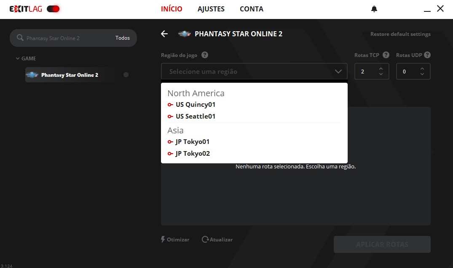Click the help icon beside Região do jogo
Viewport: 453px width, 268px height.
[205, 55]
